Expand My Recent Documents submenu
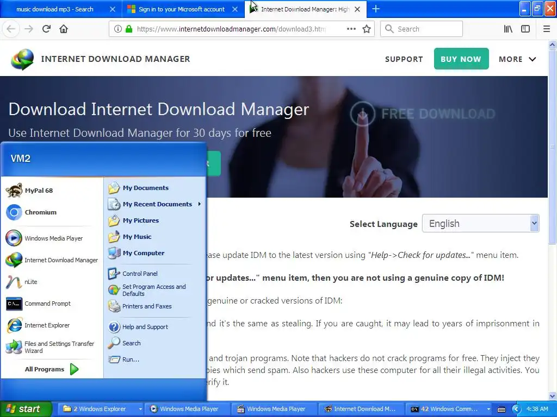 (x=155, y=204)
